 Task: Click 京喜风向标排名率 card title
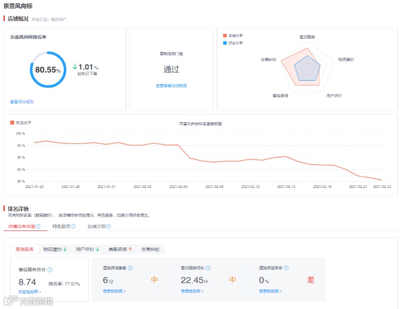[28, 37]
